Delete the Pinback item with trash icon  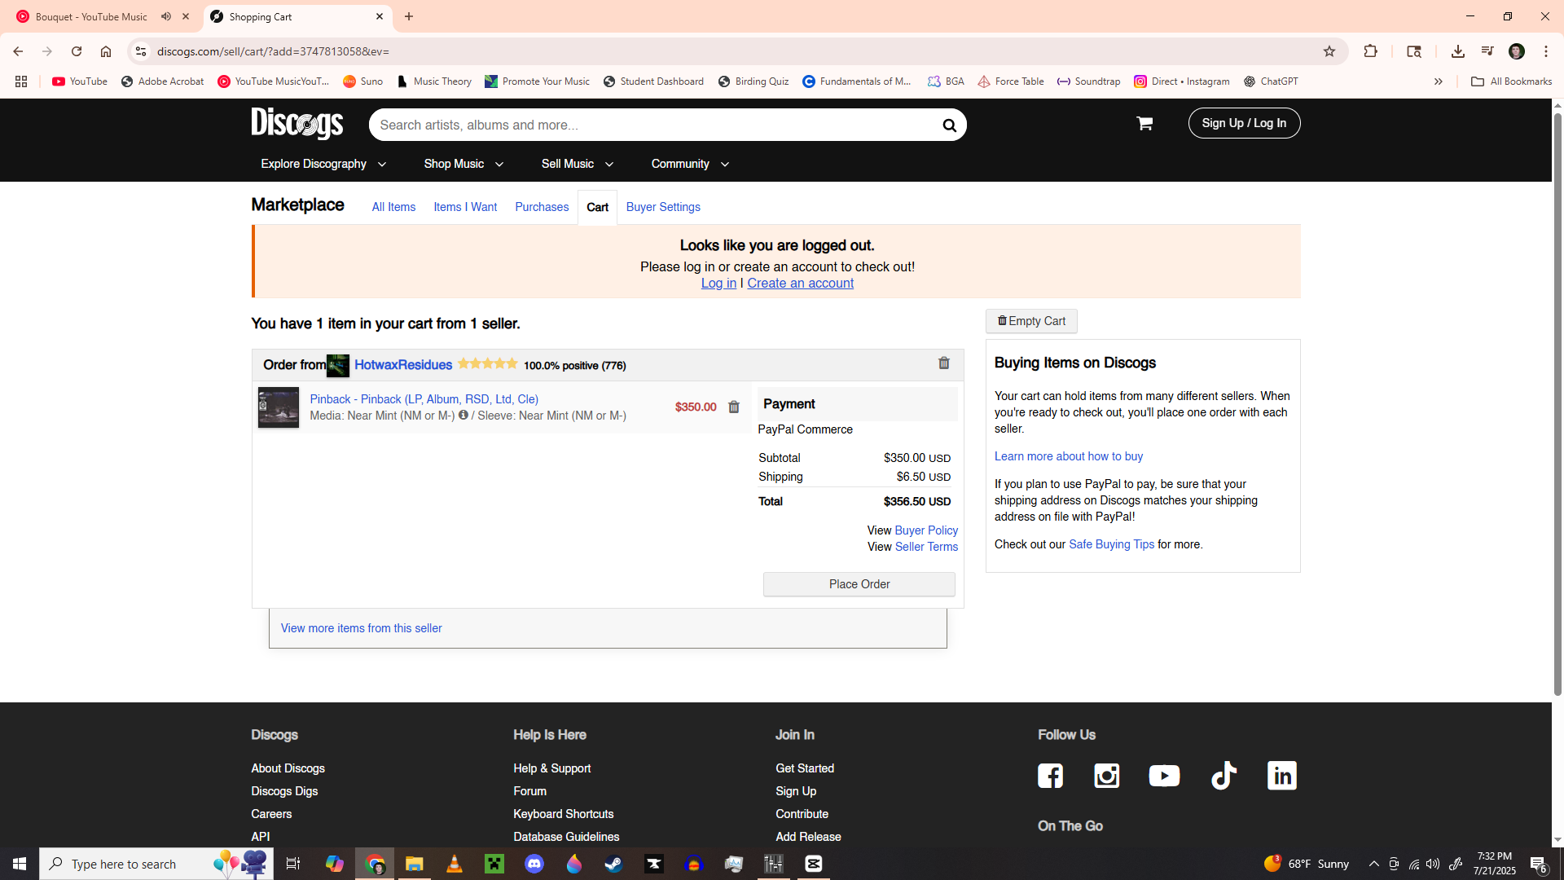pos(734,407)
